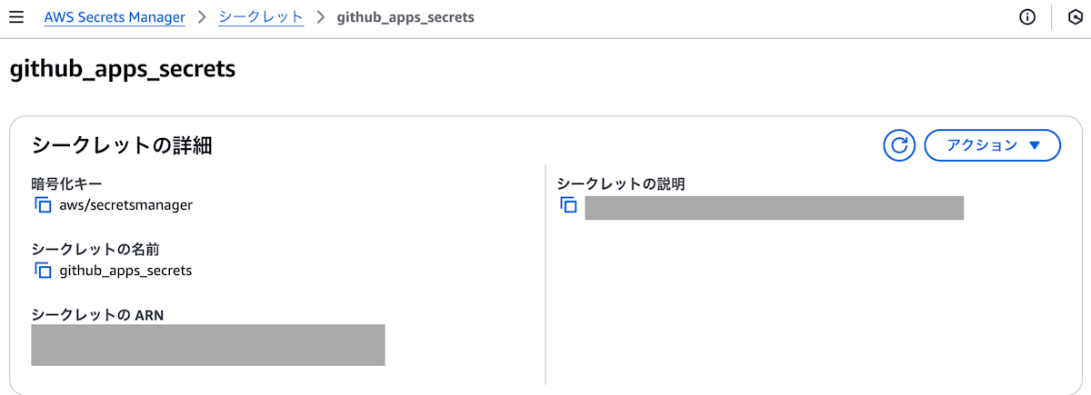Screen dimensions: 1091x395
Task: Open the info panel icon
Action: (x=1027, y=17)
